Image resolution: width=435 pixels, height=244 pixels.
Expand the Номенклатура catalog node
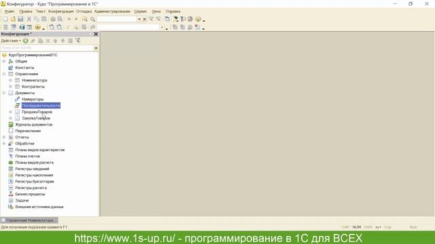click(x=11, y=80)
